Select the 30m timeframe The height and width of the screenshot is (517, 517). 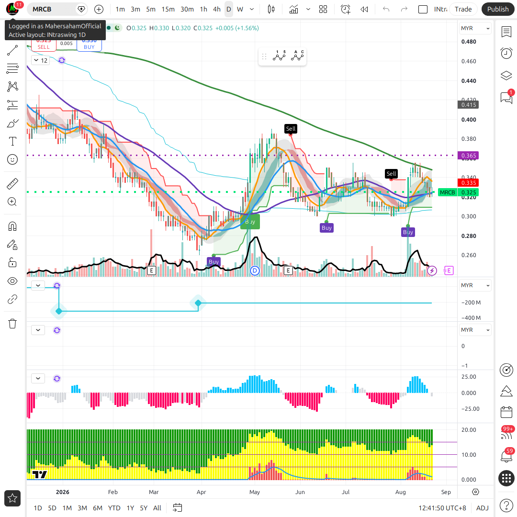point(187,9)
